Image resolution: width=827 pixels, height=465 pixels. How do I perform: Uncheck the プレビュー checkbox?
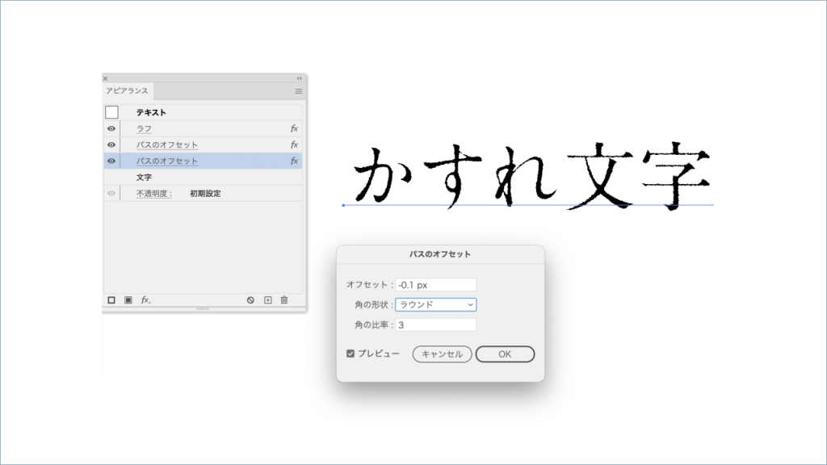click(351, 354)
